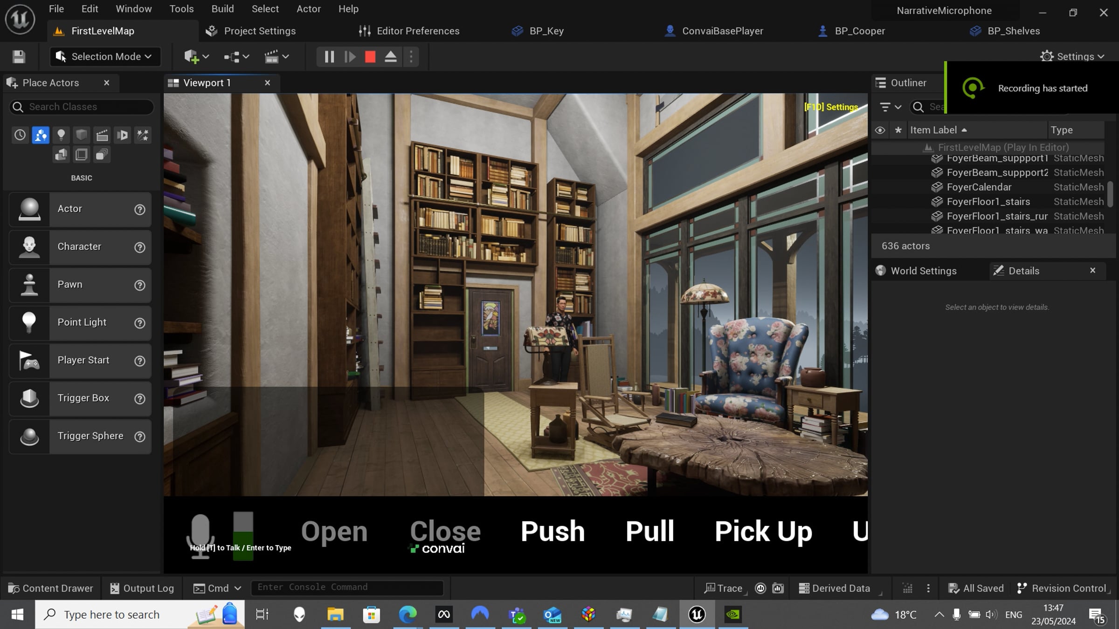The width and height of the screenshot is (1119, 629).
Task: Open the Selection Mode dropdown
Action: [105, 57]
